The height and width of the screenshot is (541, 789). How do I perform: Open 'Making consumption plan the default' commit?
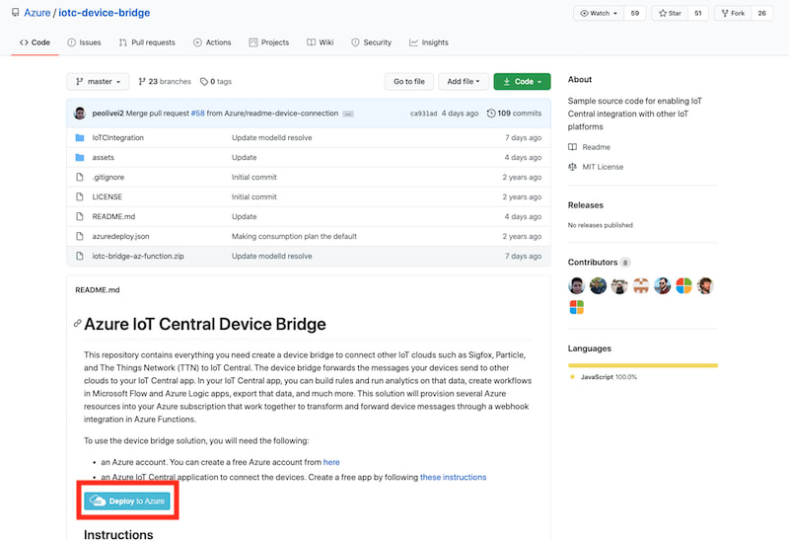294,236
